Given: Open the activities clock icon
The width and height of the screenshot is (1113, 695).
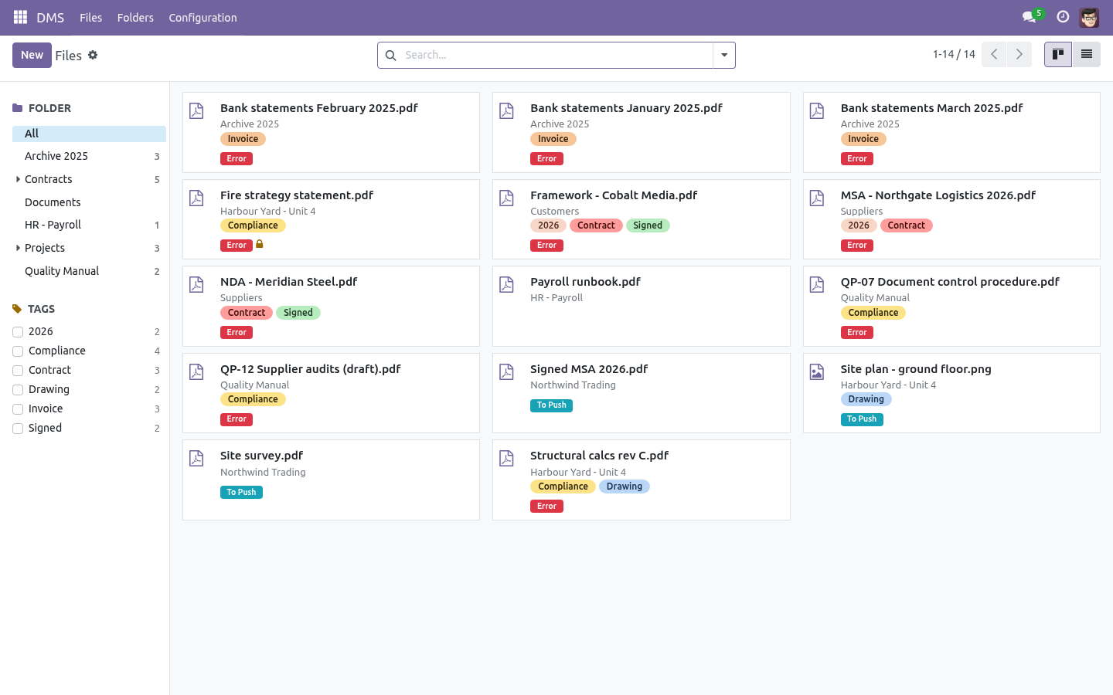Looking at the screenshot, I should pyautogui.click(x=1063, y=17).
